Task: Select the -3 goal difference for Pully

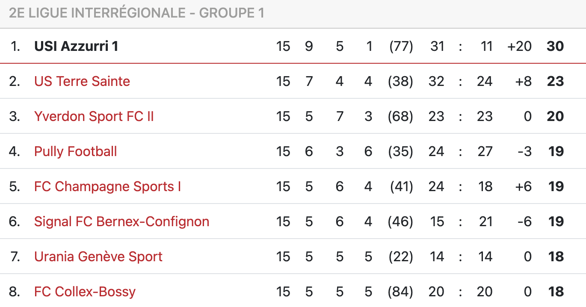Action: (524, 151)
